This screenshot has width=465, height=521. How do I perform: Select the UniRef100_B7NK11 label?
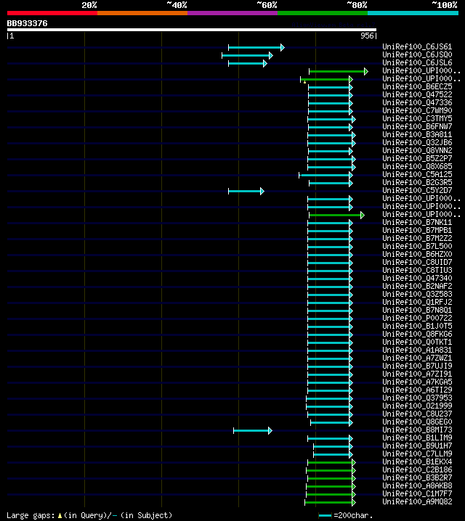pos(417,222)
